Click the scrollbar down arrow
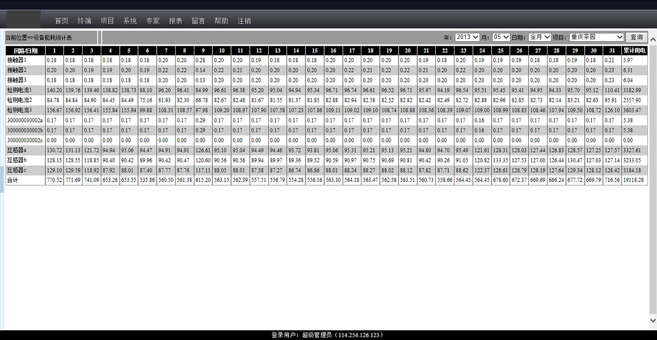Image resolution: width=657 pixels, height=340 pixels. [653, 320]
